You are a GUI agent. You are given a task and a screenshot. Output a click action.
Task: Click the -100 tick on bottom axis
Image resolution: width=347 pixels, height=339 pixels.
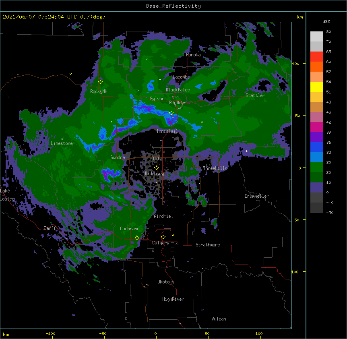(x=50, y=333)
